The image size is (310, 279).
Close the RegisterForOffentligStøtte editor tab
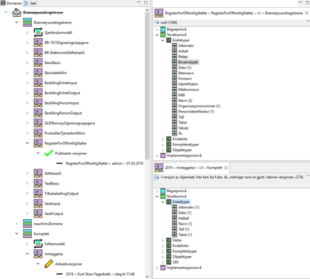[307, 13]
